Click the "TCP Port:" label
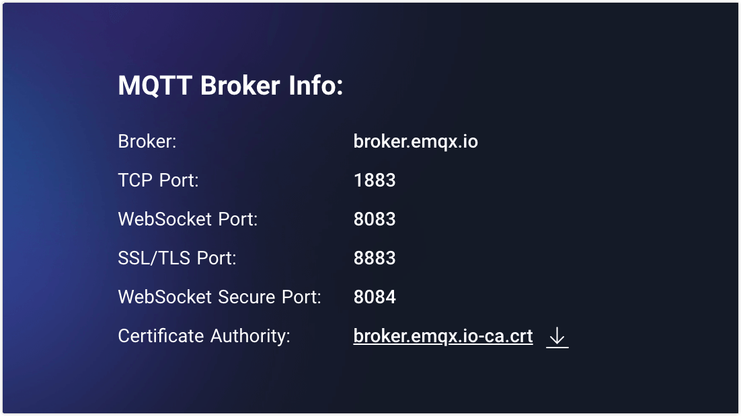The image size is (741, 416). 158,180
